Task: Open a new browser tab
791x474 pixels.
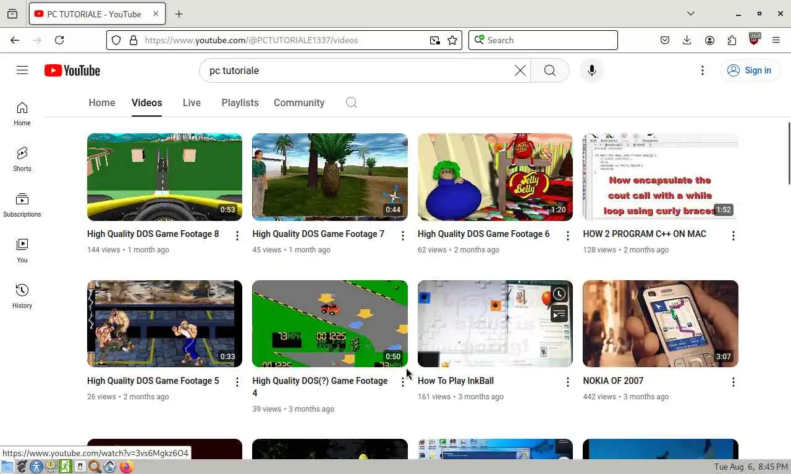Action: (x=179, y=14)
